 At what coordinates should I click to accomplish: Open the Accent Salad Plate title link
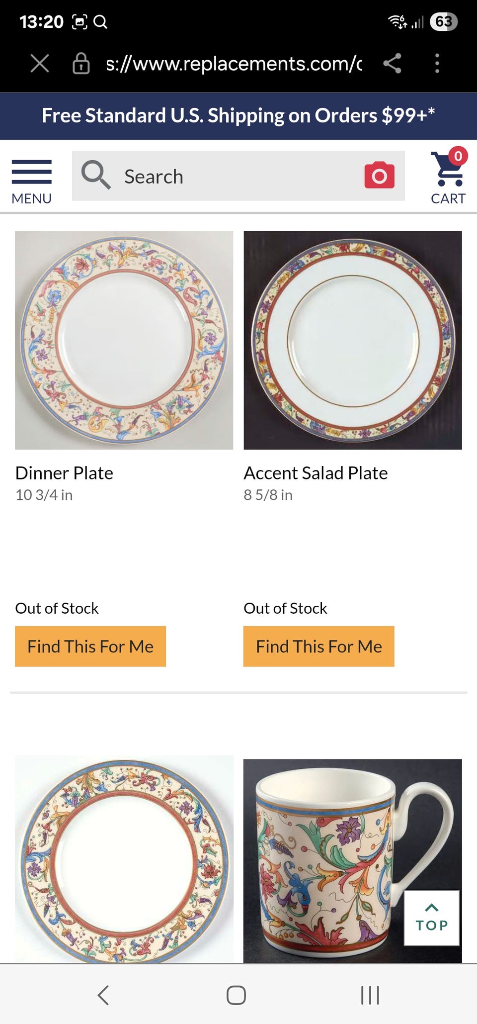pyautogui.click(x=316, y=473)
